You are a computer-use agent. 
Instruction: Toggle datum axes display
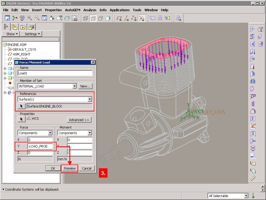127,18
